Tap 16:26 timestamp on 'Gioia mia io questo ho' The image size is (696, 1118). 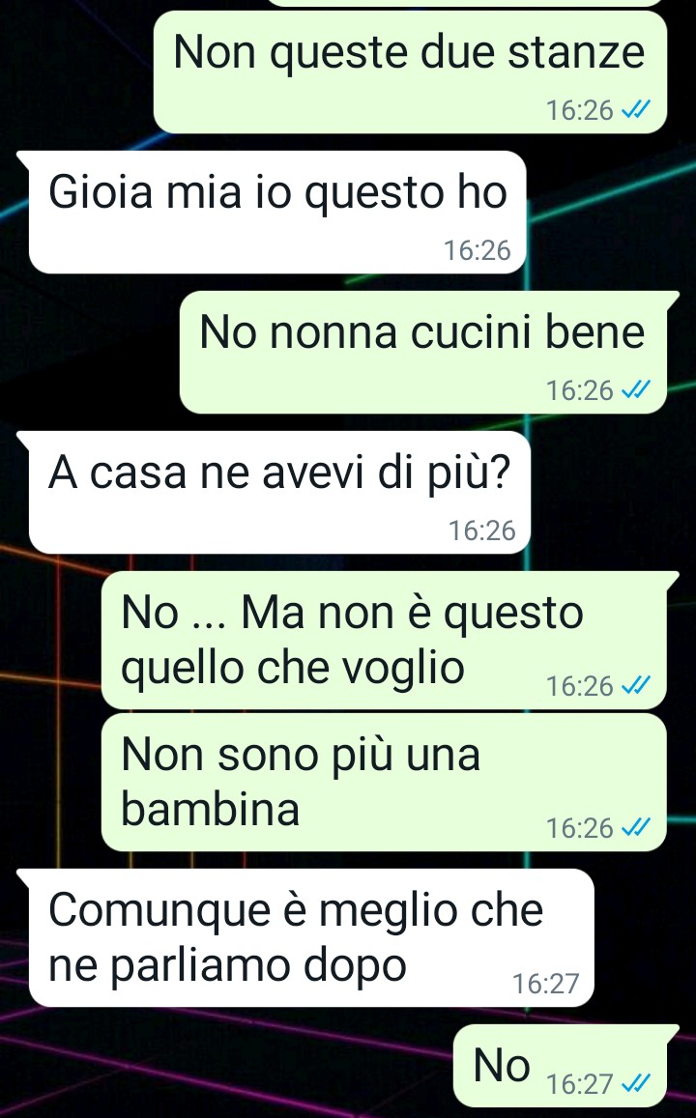pos(478,250)
